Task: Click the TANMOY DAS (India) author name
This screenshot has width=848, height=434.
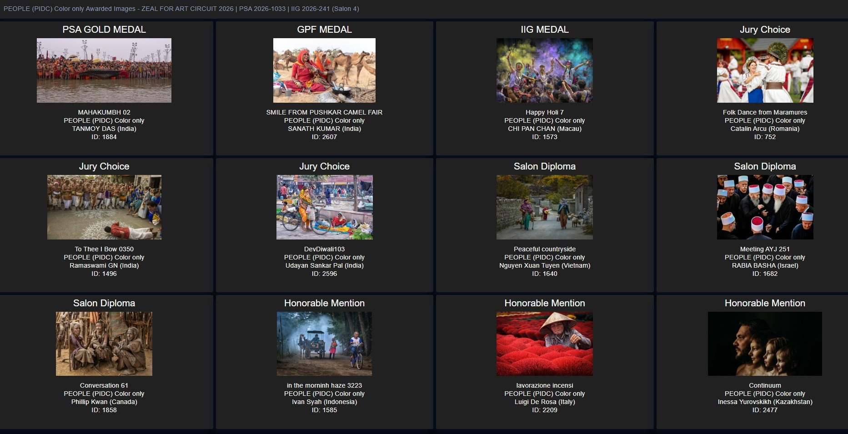Action: click(104, 129)
